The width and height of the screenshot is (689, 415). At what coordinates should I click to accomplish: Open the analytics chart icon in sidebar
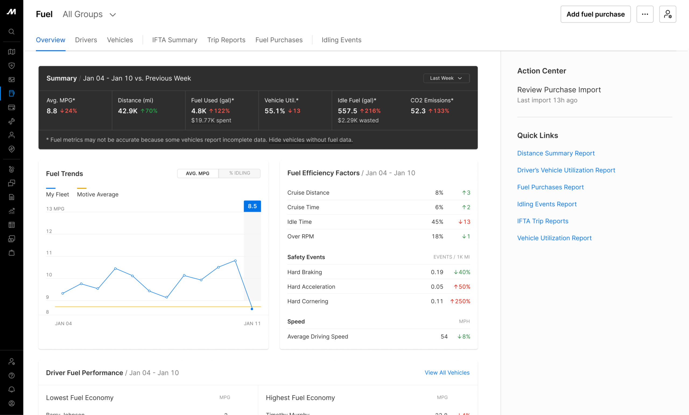12,211
